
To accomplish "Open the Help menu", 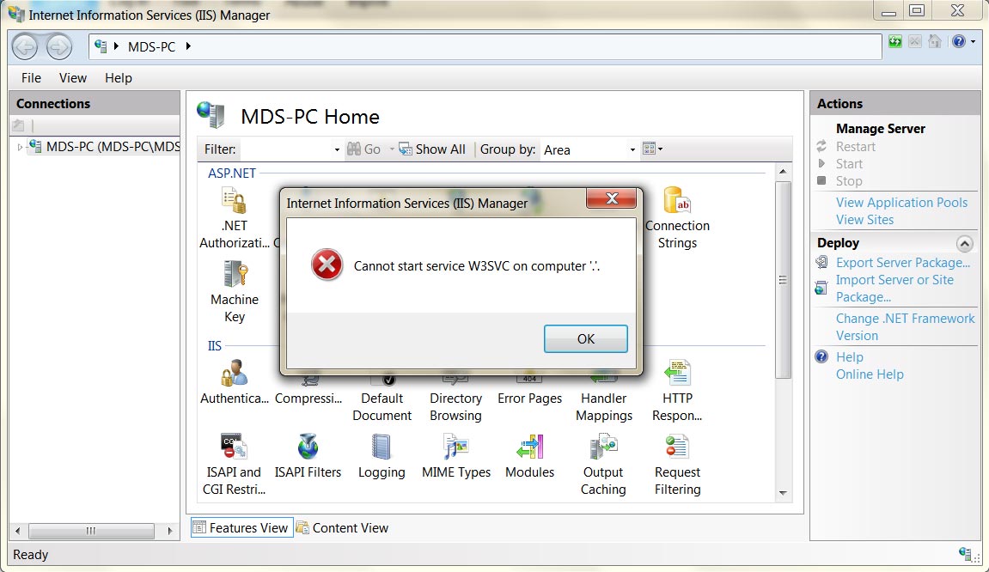I will [x=118, y=77].
